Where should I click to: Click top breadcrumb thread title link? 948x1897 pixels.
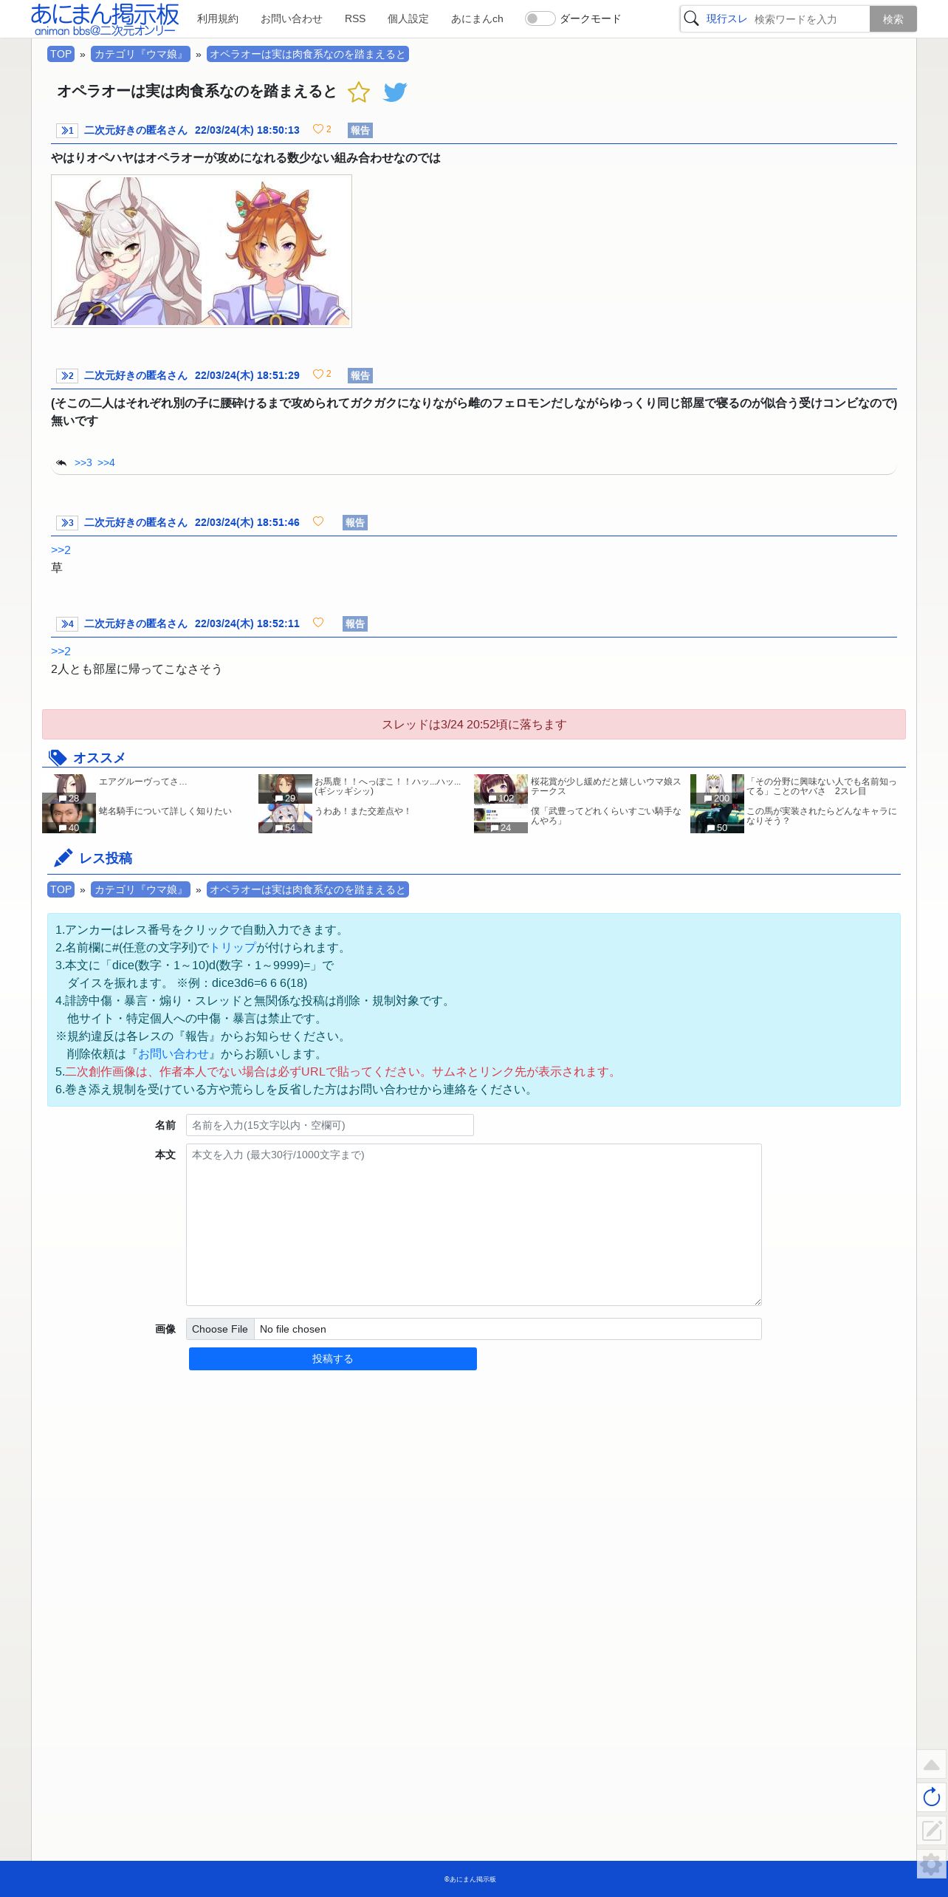(x=308, y=54)
